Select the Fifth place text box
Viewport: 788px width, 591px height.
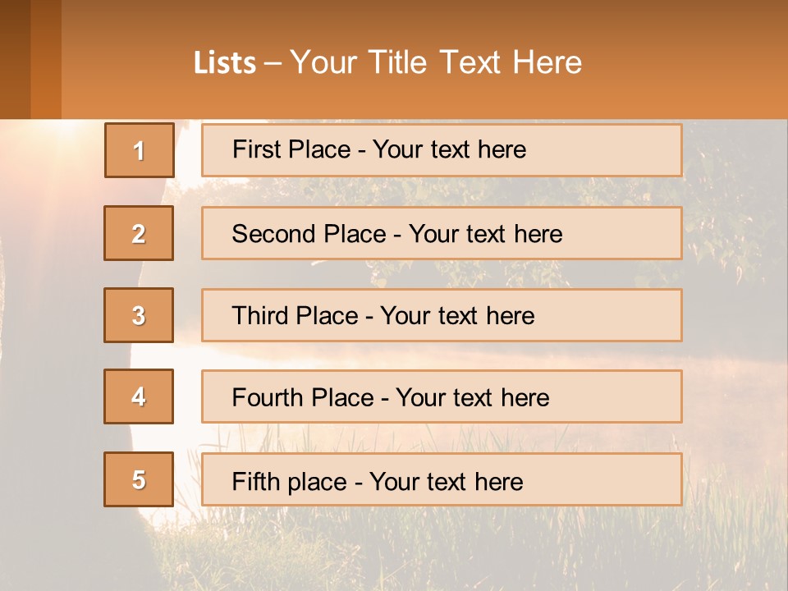442,479
